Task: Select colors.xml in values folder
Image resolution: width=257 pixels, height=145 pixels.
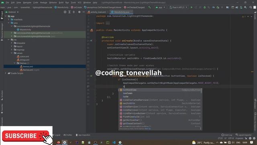Action: pos(23,56)
